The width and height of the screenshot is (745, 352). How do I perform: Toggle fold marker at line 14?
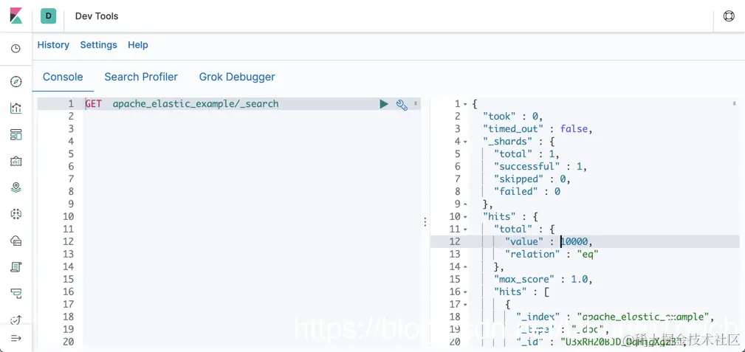pos(466,267)
